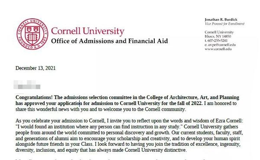Click the name Jonathan R. Burdick
This screenshot has height=160, width=260.
point(221,19)
